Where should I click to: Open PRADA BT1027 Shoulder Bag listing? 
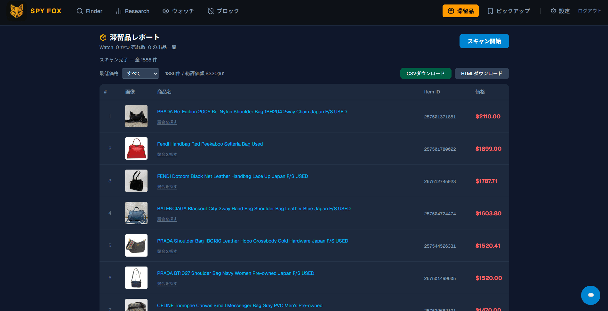point(236,273)
